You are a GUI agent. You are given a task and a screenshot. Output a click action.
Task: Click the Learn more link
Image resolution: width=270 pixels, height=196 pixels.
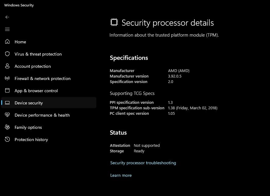click(x=121, y=175)
